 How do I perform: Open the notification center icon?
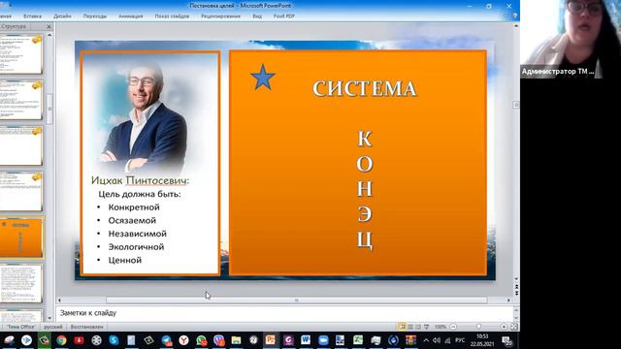tap(507, 340)
